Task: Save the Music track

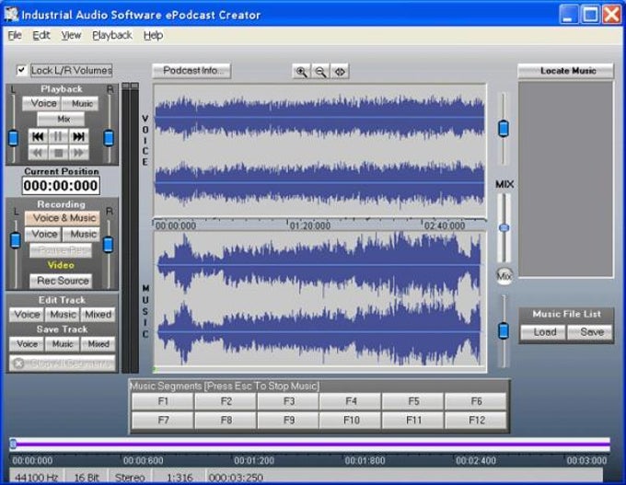Action: [x=63, y=344]
